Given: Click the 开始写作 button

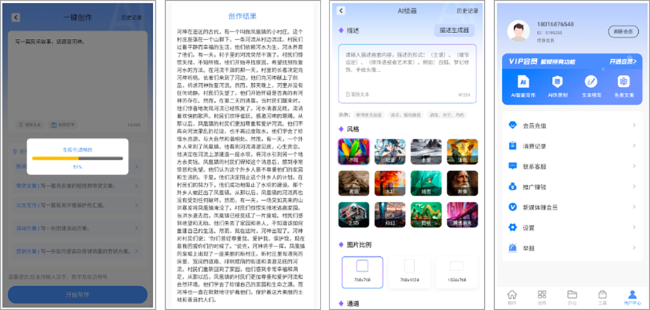Looking at the screenshot, I should (x=77, y=294).
